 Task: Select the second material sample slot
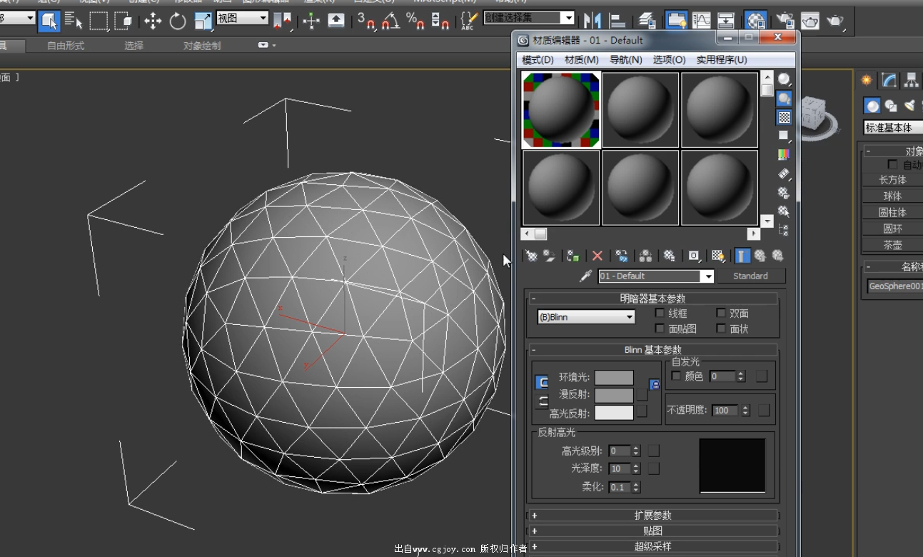[640, 109]
